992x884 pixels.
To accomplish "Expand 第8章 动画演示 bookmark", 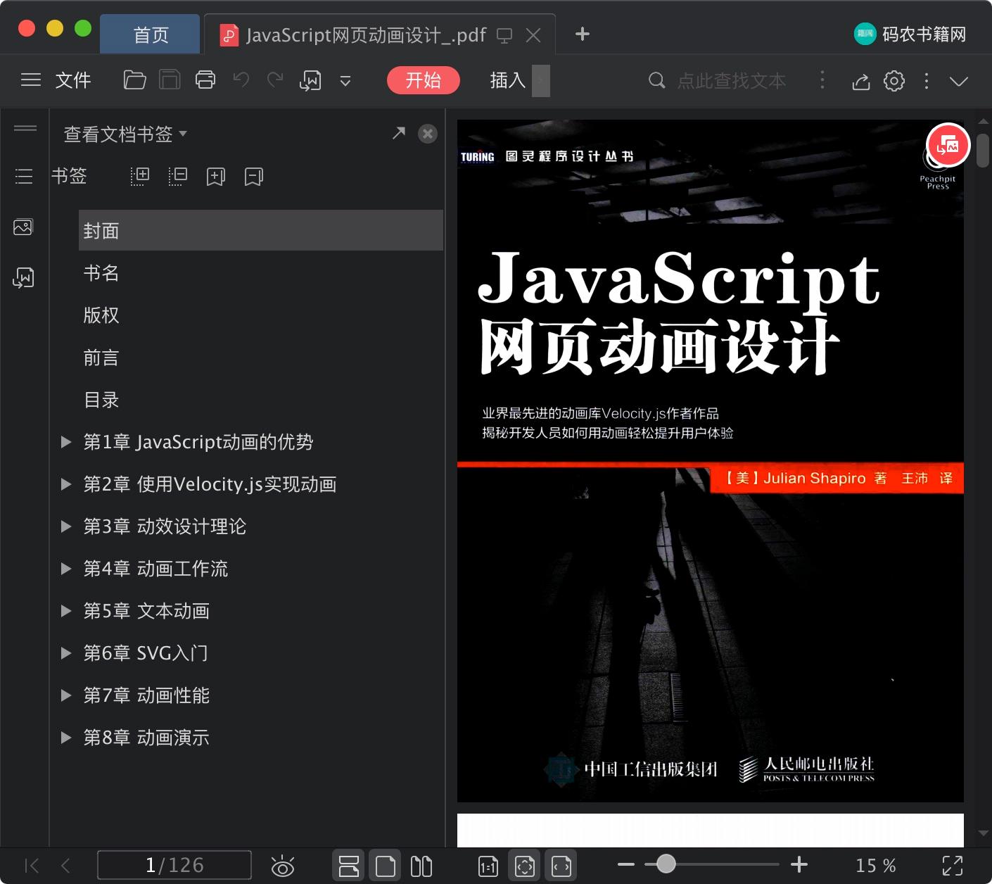I will (66, 738).
